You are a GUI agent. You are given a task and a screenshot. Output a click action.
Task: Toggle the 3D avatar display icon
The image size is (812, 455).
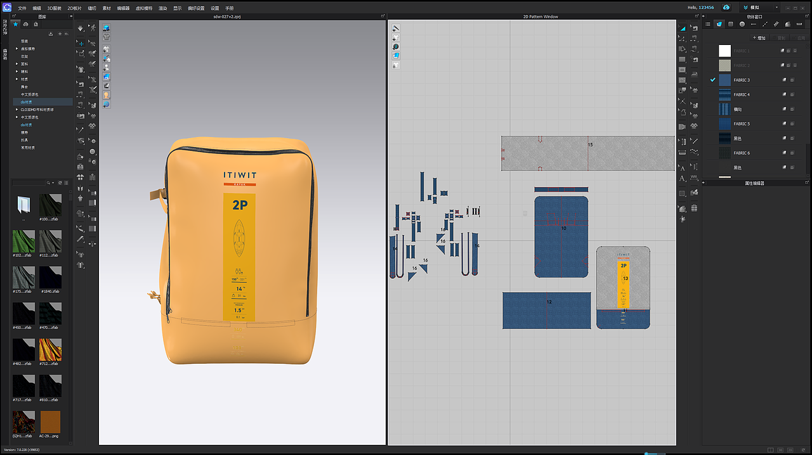tap(106, 67)
